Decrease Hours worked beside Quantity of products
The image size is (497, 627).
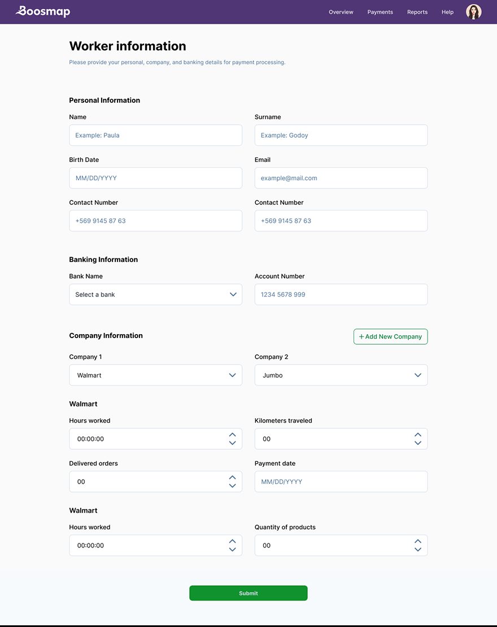coord(232,550)
